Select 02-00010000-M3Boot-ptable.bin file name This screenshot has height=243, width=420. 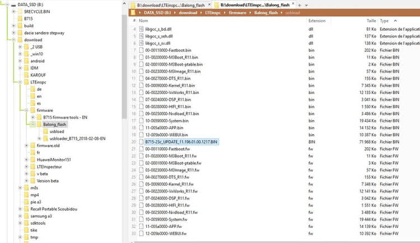(174, 64)
